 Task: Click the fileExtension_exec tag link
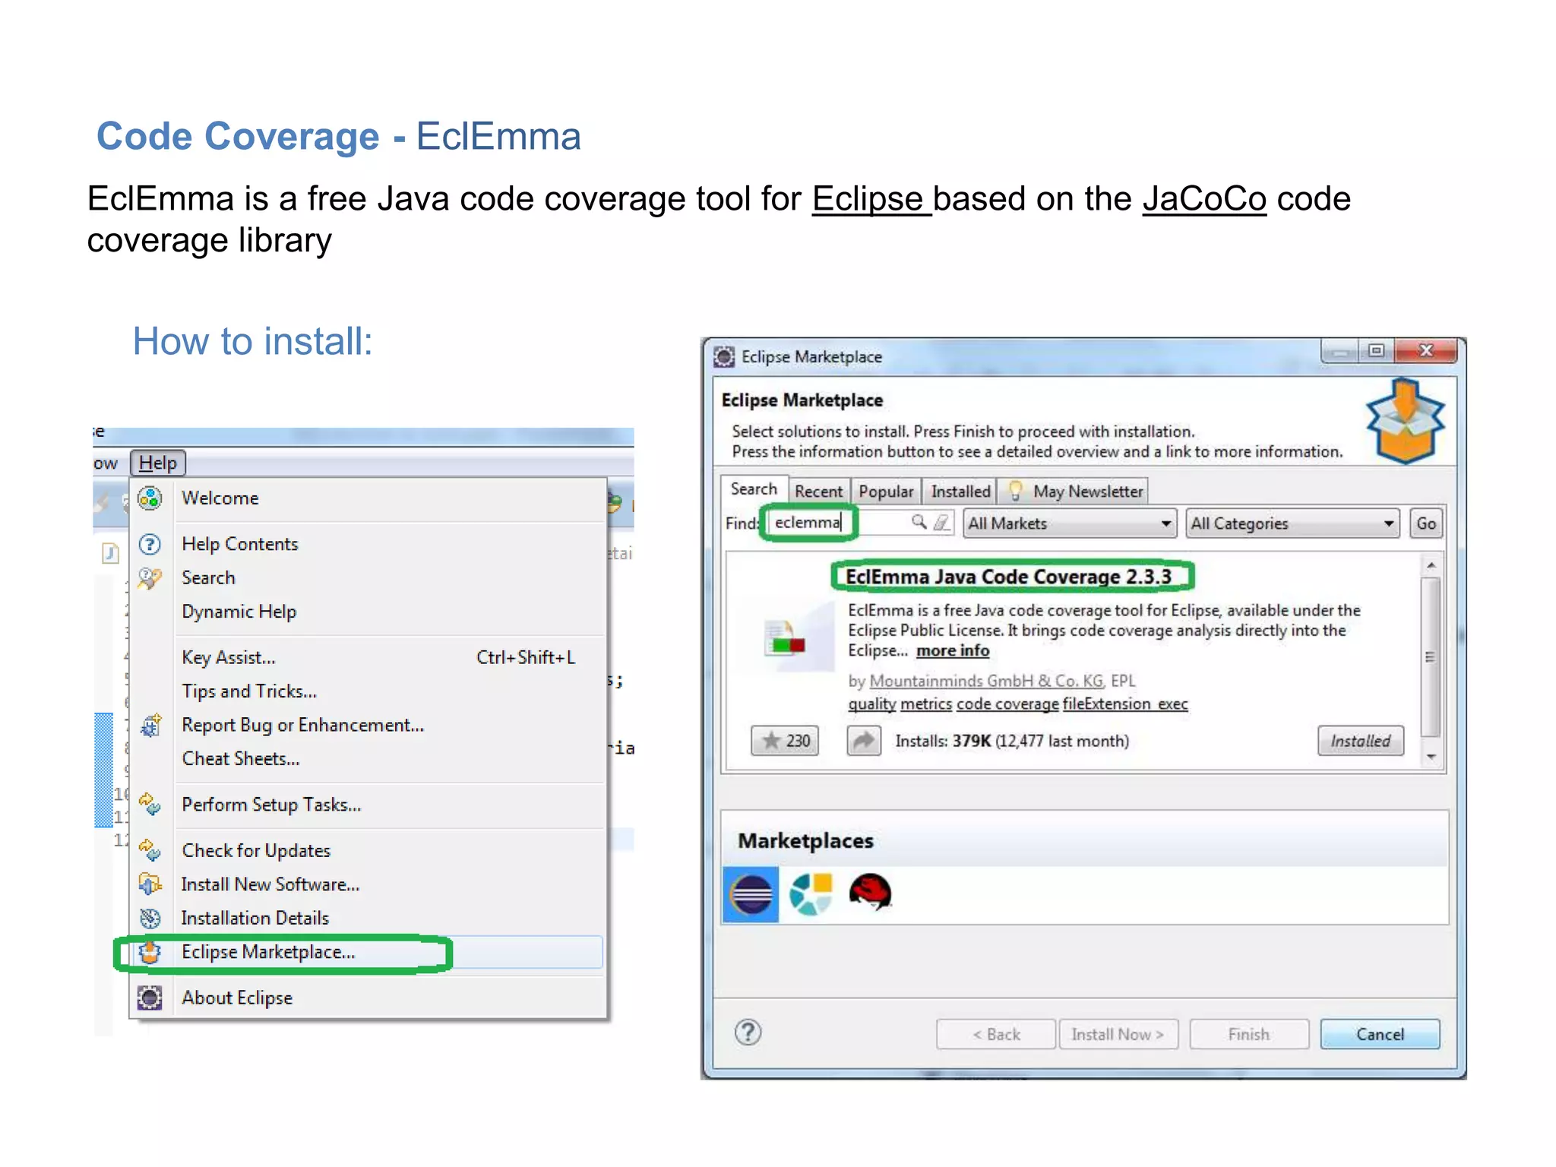tap(1125, 704)
